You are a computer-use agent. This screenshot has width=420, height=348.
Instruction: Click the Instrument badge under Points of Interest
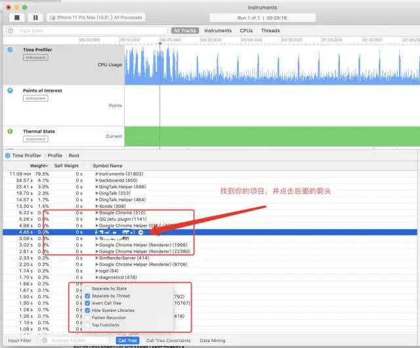[35, 98]
